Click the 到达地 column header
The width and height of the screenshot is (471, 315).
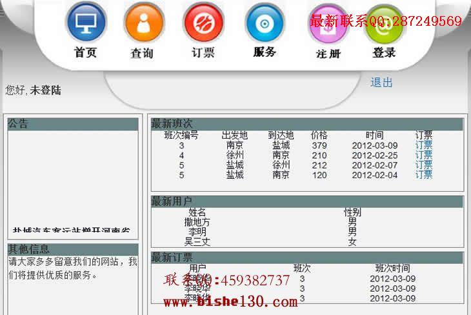coord(281,136)
